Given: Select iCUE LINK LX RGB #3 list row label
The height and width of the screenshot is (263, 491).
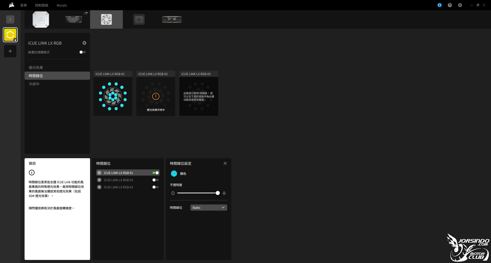Looking at the screenshot, I should tap(118, 187).
